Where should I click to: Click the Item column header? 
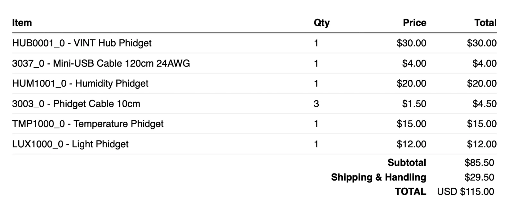(x=22, y=23)
